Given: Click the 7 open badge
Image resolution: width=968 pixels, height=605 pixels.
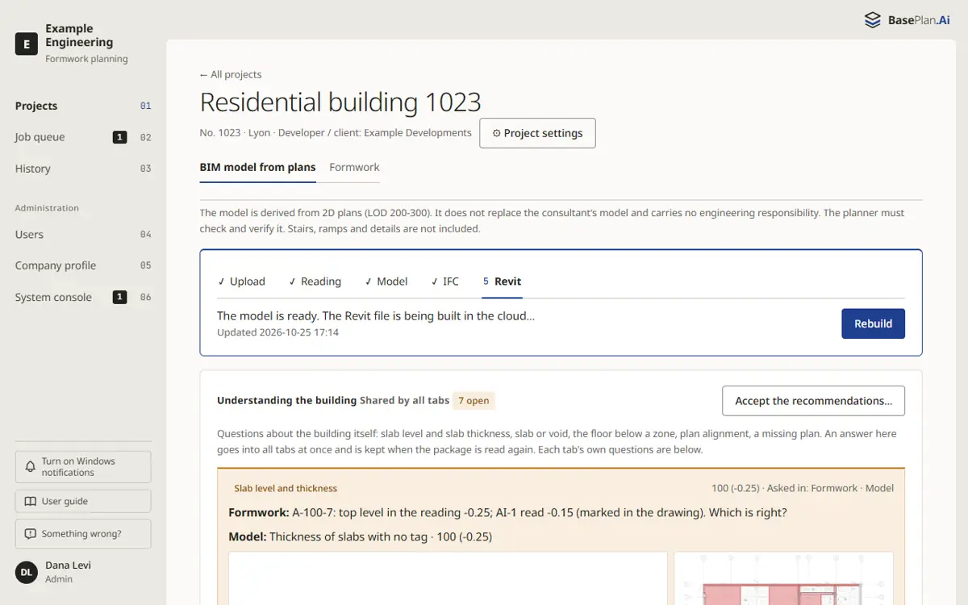Looking at the screenshot, I should (x=474, y=401).
